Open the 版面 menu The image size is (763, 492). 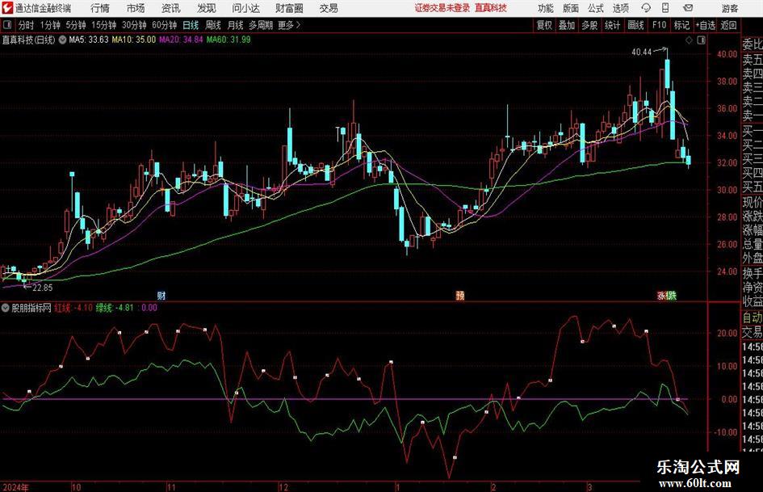[570, 8]
